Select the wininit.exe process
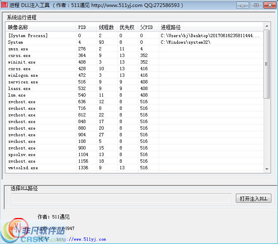The image size is (278, 244). click(x=134, y=62)
